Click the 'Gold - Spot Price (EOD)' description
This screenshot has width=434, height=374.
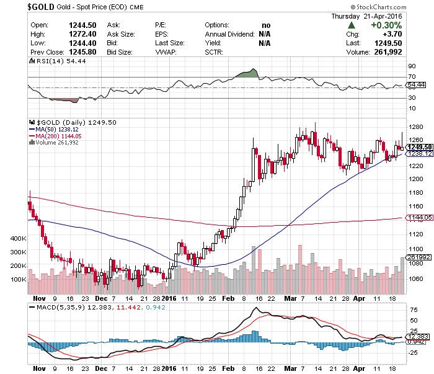[x=92, y=7]
